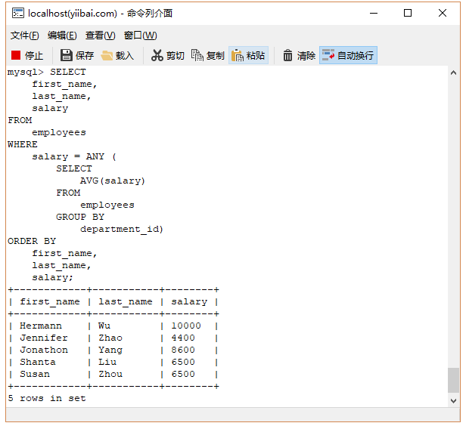Screen dimensions: 466x426
Task: Click the 'GROUP BY' text
Action: pos(80,217)
